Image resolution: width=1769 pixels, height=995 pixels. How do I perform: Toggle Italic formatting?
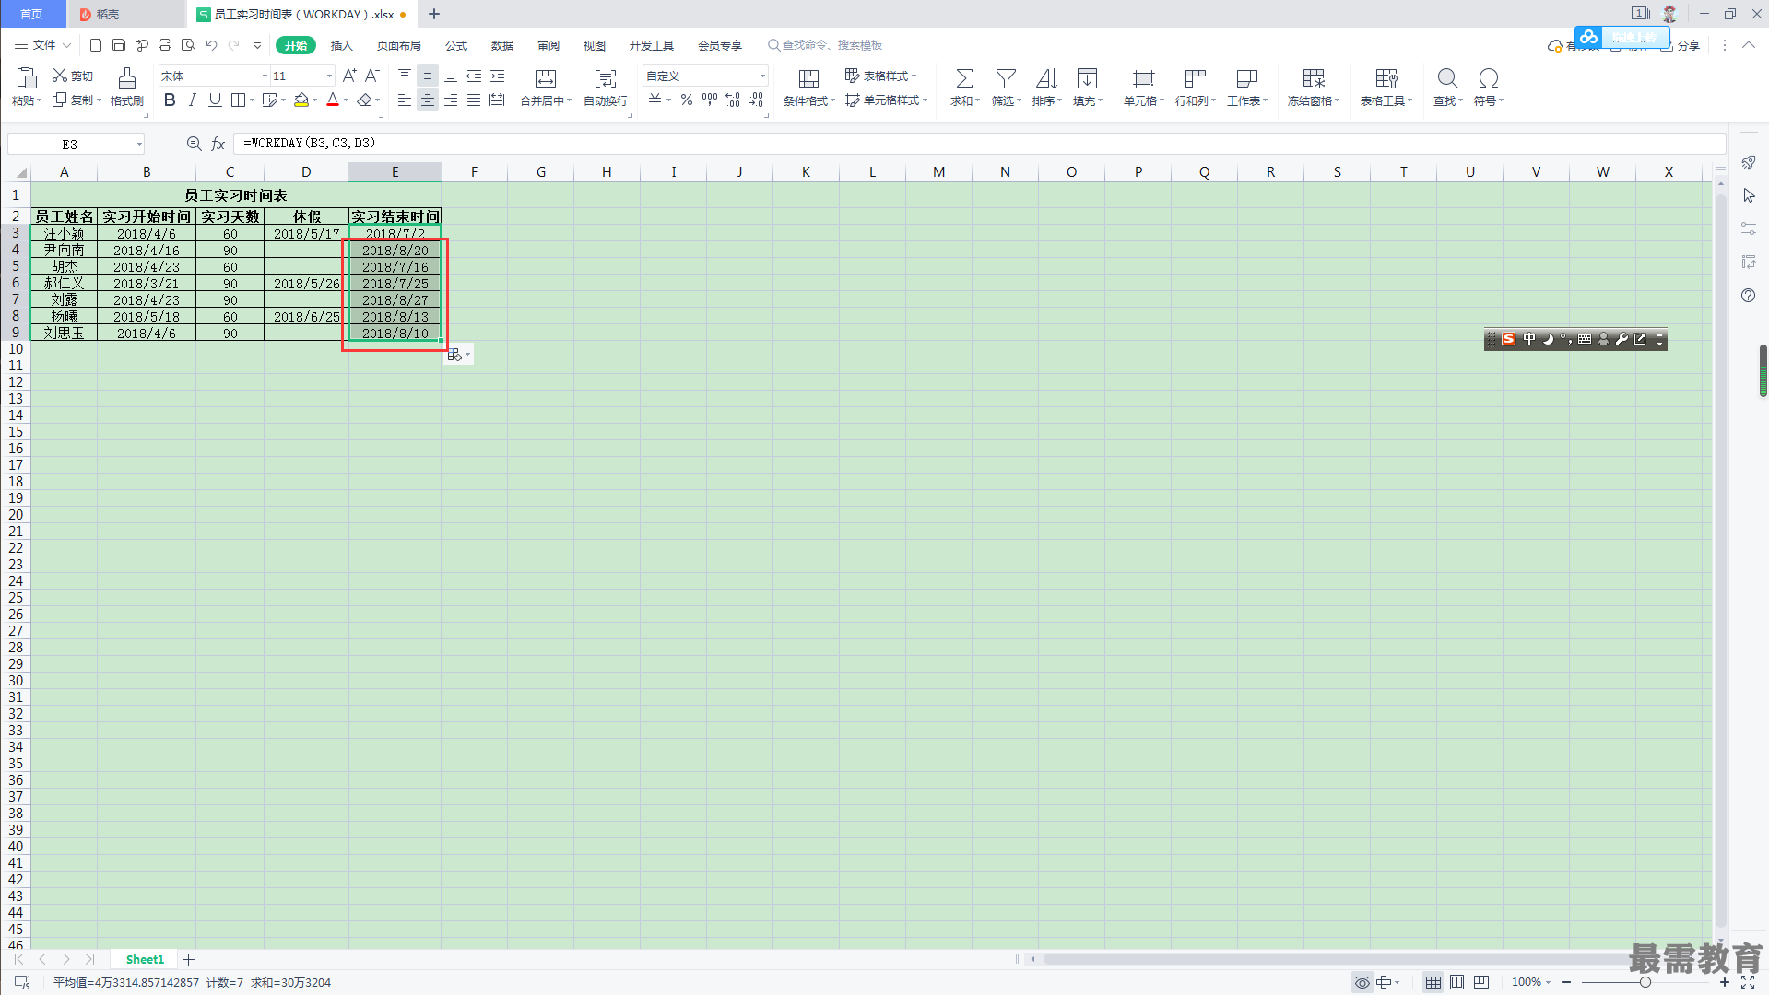192,99
